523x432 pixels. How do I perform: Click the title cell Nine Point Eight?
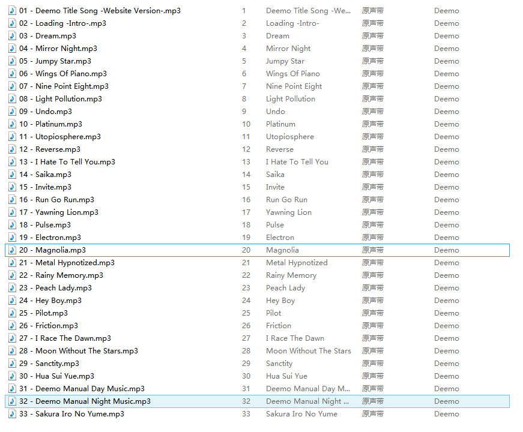[294, 86]
